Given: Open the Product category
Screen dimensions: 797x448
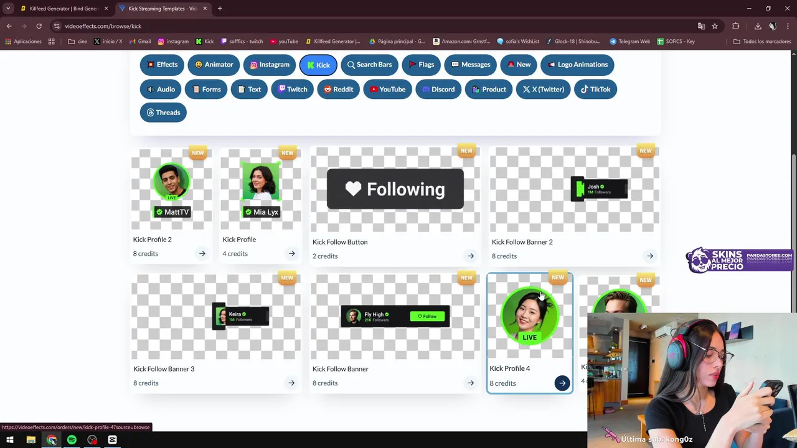Looking at the screenshot, I should click(489, 90).
